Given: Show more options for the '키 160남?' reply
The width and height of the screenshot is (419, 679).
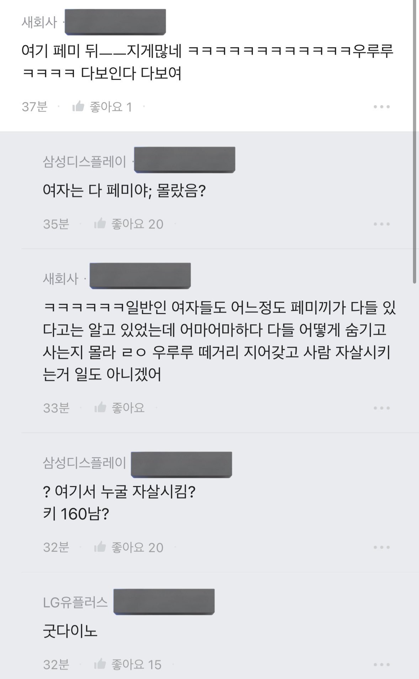Looking at the screenshot, I should pos(382,547).
